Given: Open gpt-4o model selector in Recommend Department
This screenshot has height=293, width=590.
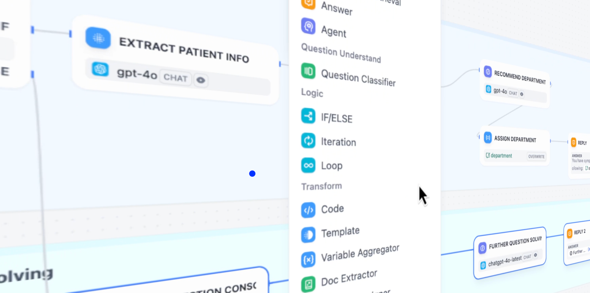Looking at the screenshot, I should 500,91.
